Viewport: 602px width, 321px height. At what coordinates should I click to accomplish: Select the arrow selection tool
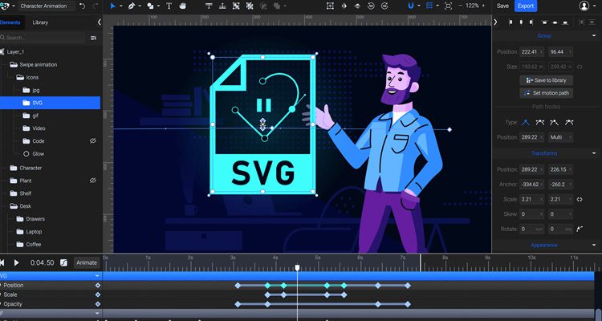[112, 6]
